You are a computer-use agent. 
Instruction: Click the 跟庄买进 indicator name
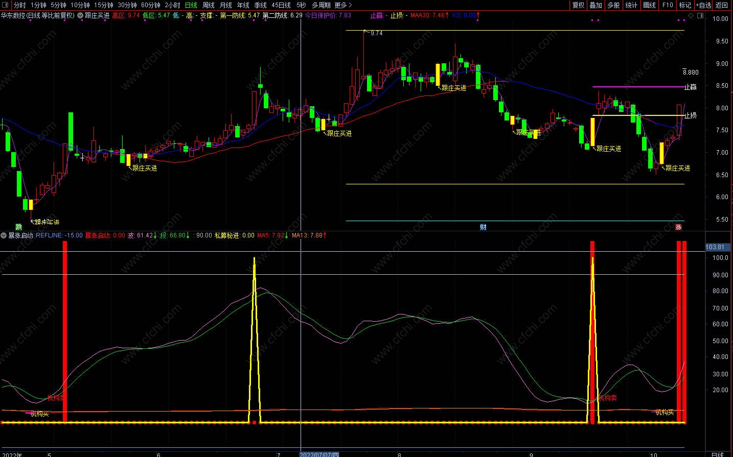click(97, 15)
